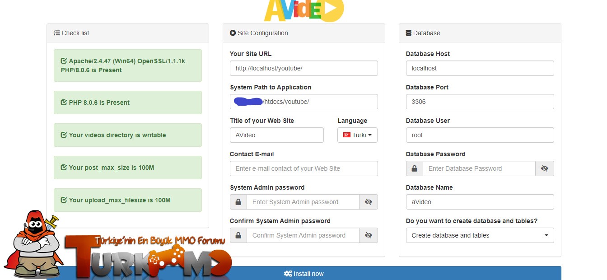Click the 'Site Configuration' panel title

click(263, 33)
